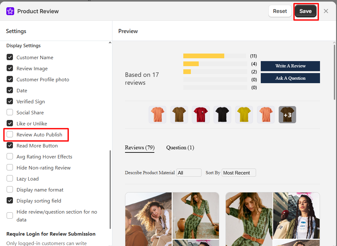Click the Preview panel heading

[x=128, y=31]
